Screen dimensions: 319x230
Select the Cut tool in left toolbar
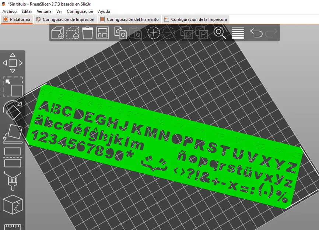(x=13, y=157)
